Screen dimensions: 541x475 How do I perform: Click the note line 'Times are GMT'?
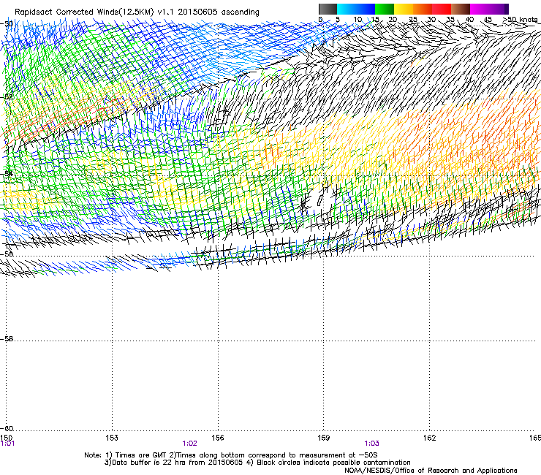click(141, 455)
